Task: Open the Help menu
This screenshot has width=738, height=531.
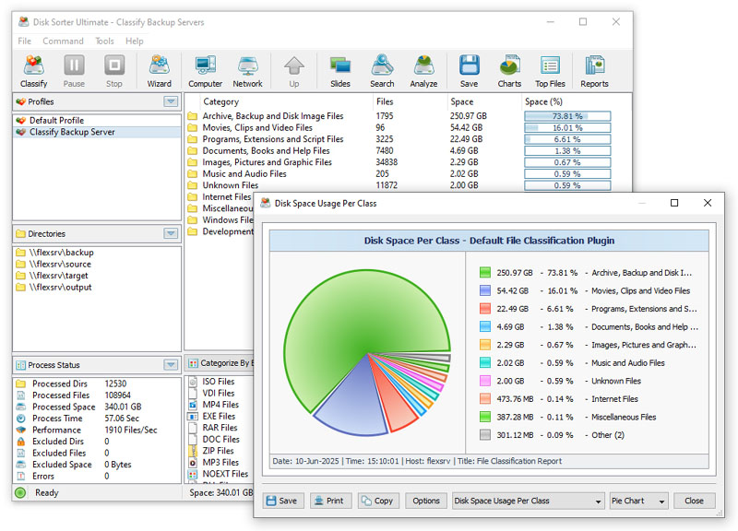Action: pos(134,41)
